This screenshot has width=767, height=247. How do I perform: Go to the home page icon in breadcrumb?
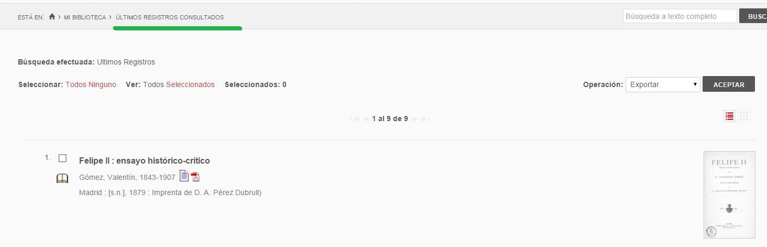[x=52, y=17]
